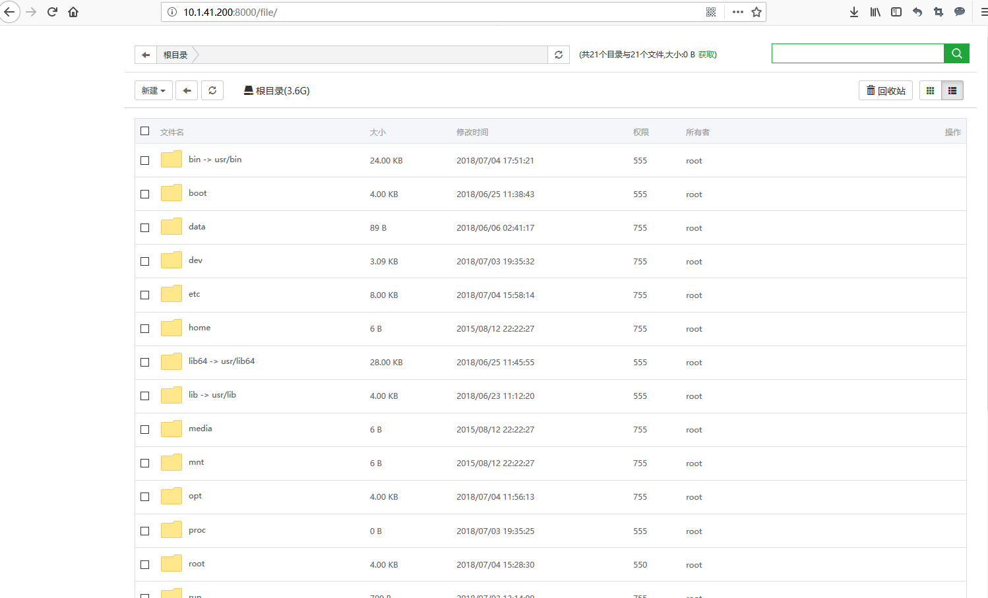Screen dimensions: 988x598
Task: Check the box for the media folder
Action: (x=145, y=429)
